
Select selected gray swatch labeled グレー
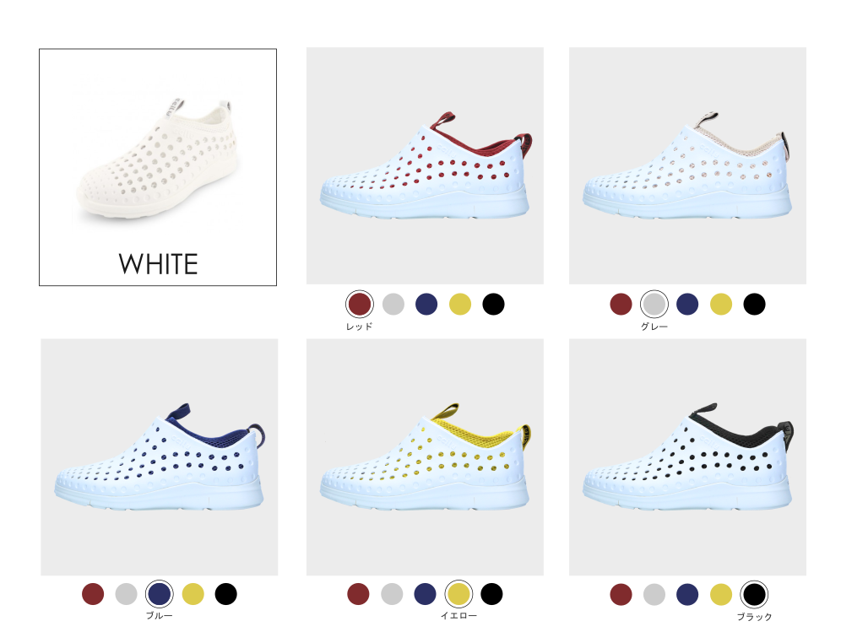[x=654, y=304]
